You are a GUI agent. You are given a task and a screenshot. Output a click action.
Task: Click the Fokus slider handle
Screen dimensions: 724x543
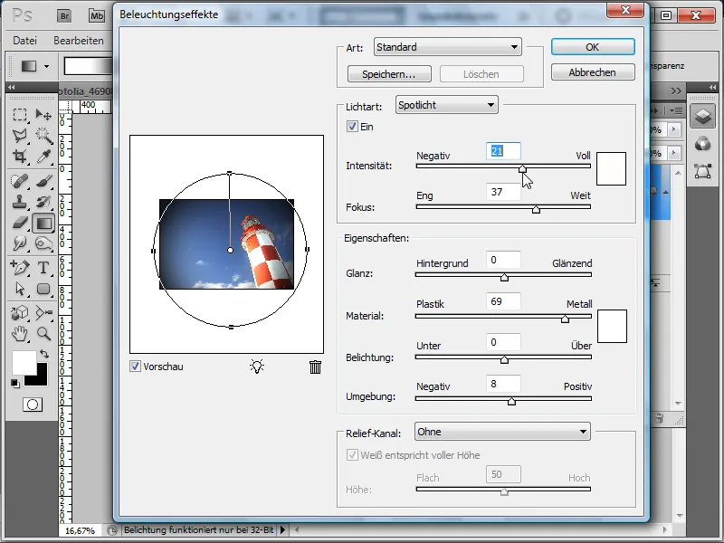tap(536, 209)
